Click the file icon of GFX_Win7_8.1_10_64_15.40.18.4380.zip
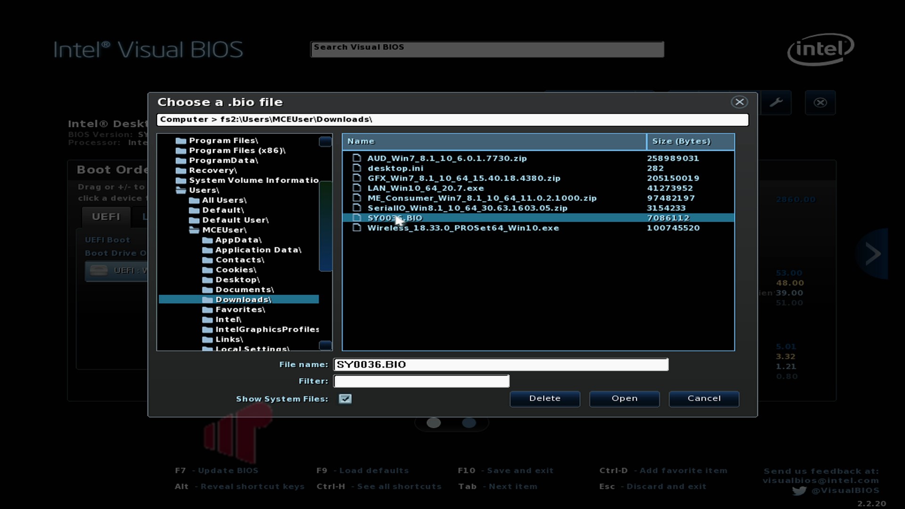This screenshot has height=509, width=905. coord(357,178)
